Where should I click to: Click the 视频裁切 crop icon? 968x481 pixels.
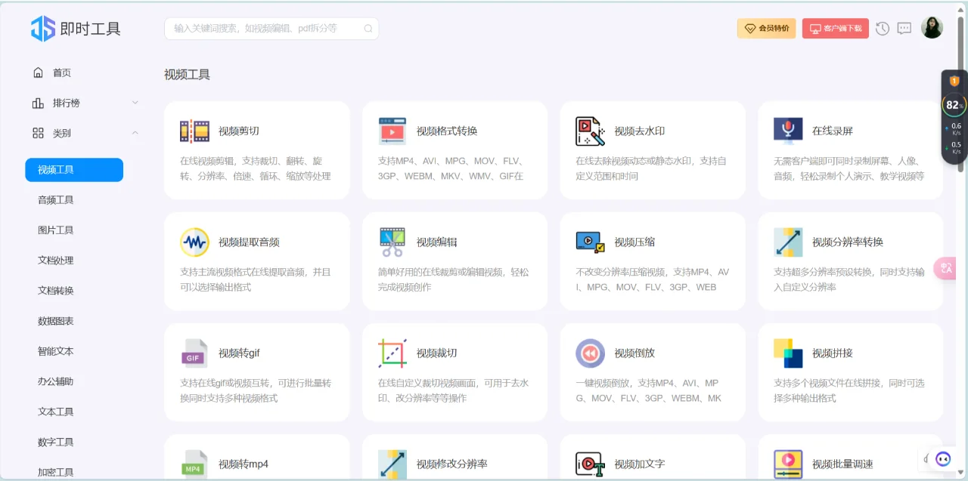coord(392,353)
